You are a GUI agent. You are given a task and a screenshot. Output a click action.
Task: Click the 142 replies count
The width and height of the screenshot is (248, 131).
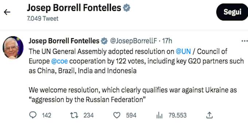tap(47, 115)
